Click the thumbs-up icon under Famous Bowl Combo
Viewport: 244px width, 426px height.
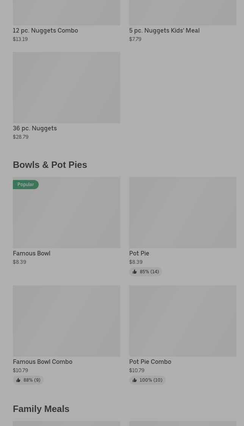(x=18, y=380)
